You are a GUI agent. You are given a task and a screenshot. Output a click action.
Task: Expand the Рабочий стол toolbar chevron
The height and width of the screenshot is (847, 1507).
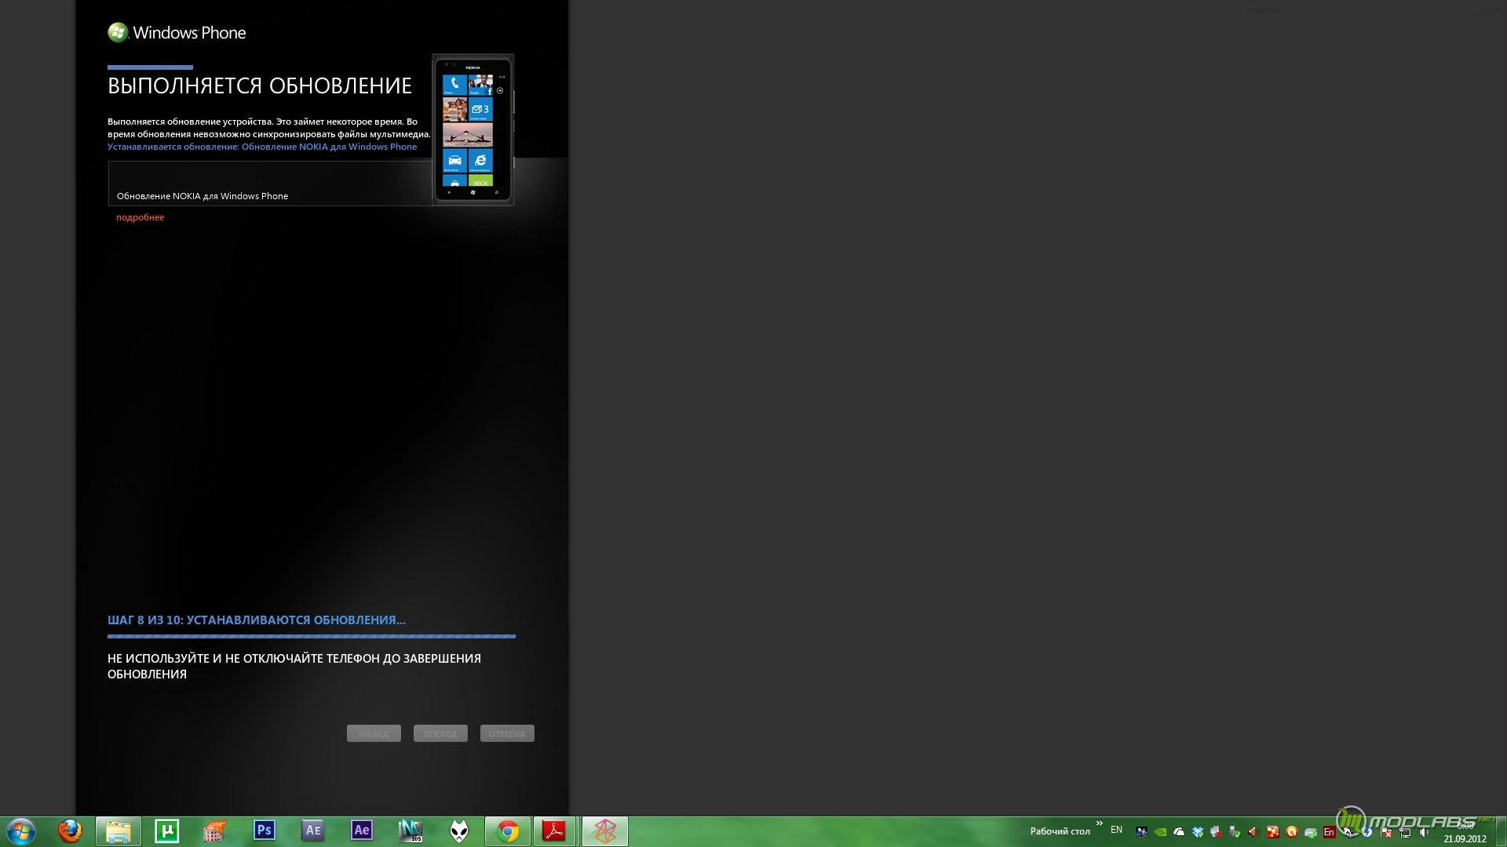(1099, 823)
